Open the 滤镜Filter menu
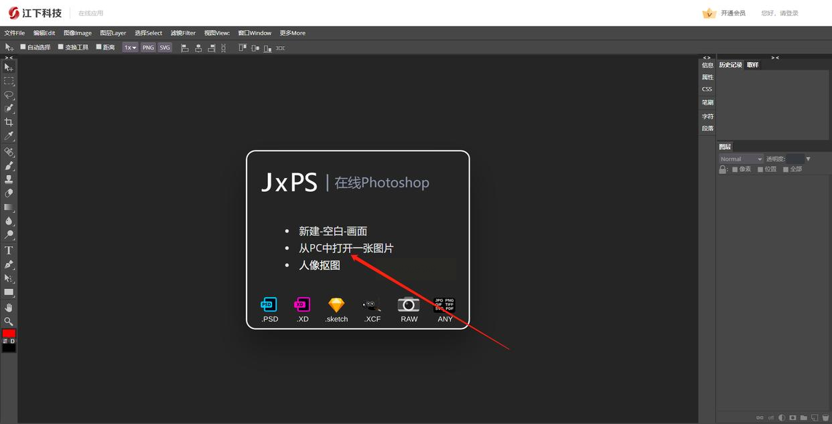832x424 pixels. (x=183, y=33)
